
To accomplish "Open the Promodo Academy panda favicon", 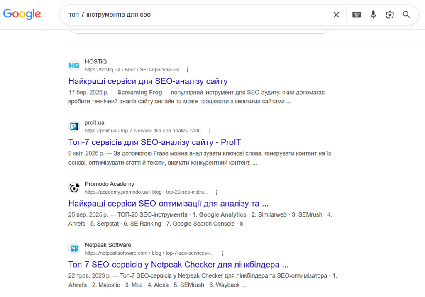I will pyautogui.click(x=74, y=187).
